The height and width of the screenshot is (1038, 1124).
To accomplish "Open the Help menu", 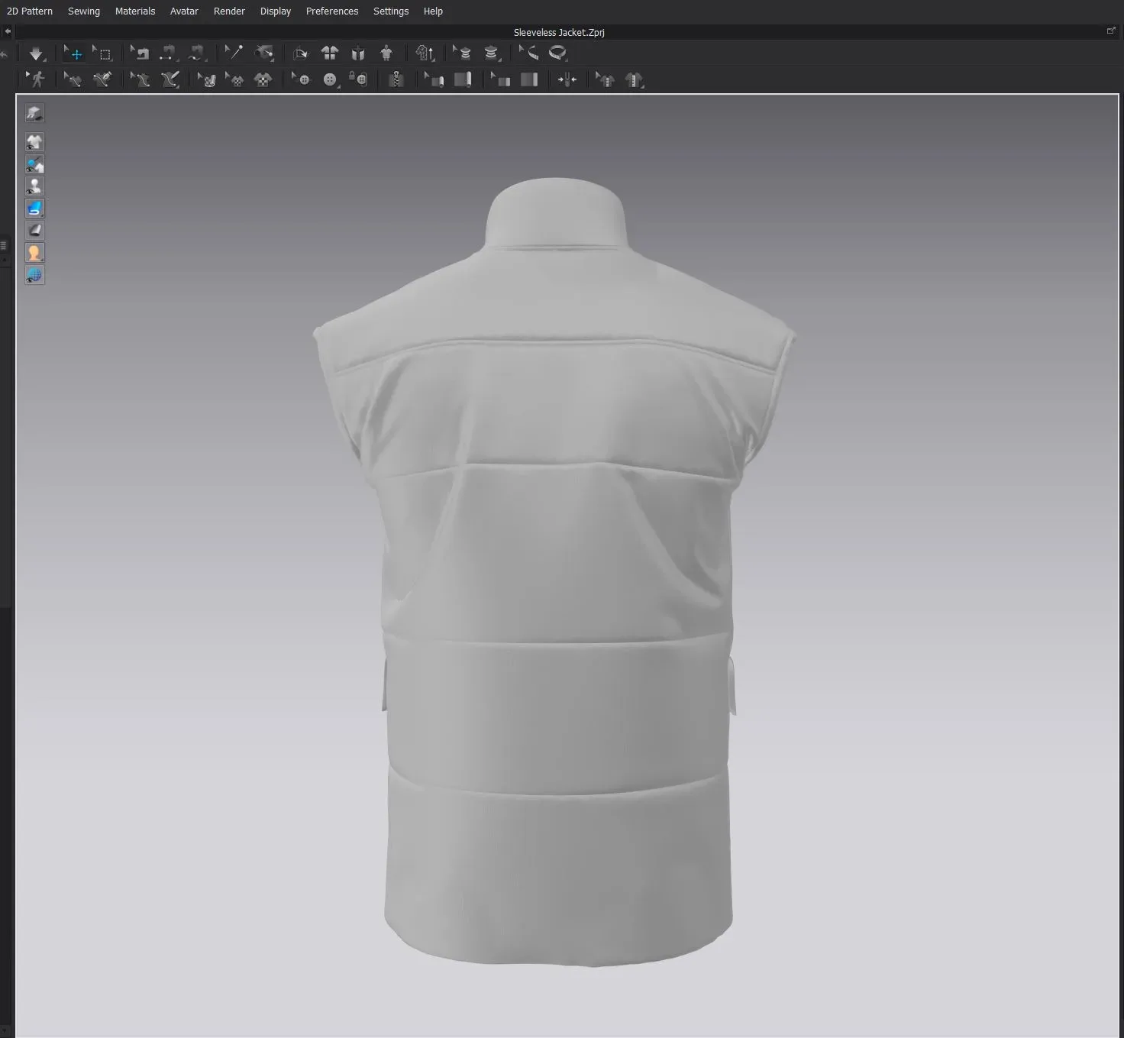I will click(x=433, y=11).
